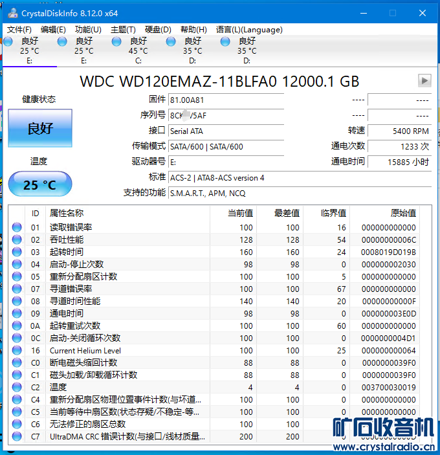This screenshot has height=455, width=440.
Task: Click the 通电次数 1233 次 field
Action: click(x=399, y=146)
